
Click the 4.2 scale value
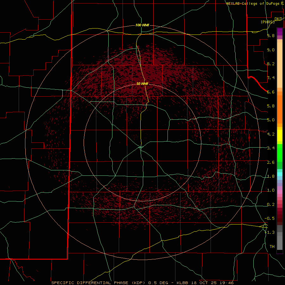tap(271, 134)
